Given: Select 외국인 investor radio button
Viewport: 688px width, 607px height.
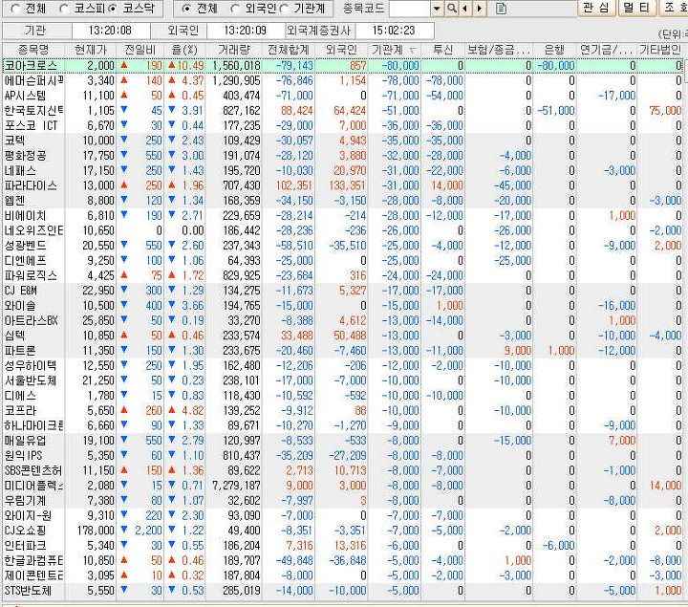Looking at the screenshot, I should pos(235,8).
